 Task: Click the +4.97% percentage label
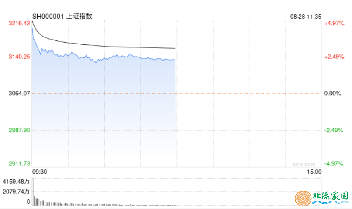(x=334, y=23)
